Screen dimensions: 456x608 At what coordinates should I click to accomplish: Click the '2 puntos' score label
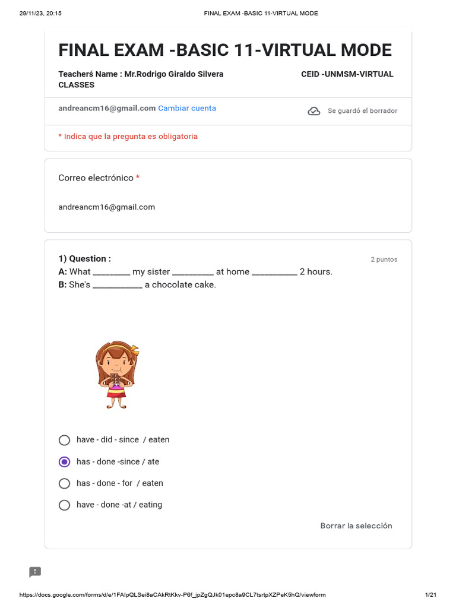click(x=384, y=259)
